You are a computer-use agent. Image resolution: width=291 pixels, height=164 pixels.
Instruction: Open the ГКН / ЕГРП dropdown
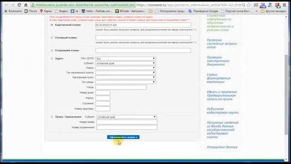click(125, 59)
